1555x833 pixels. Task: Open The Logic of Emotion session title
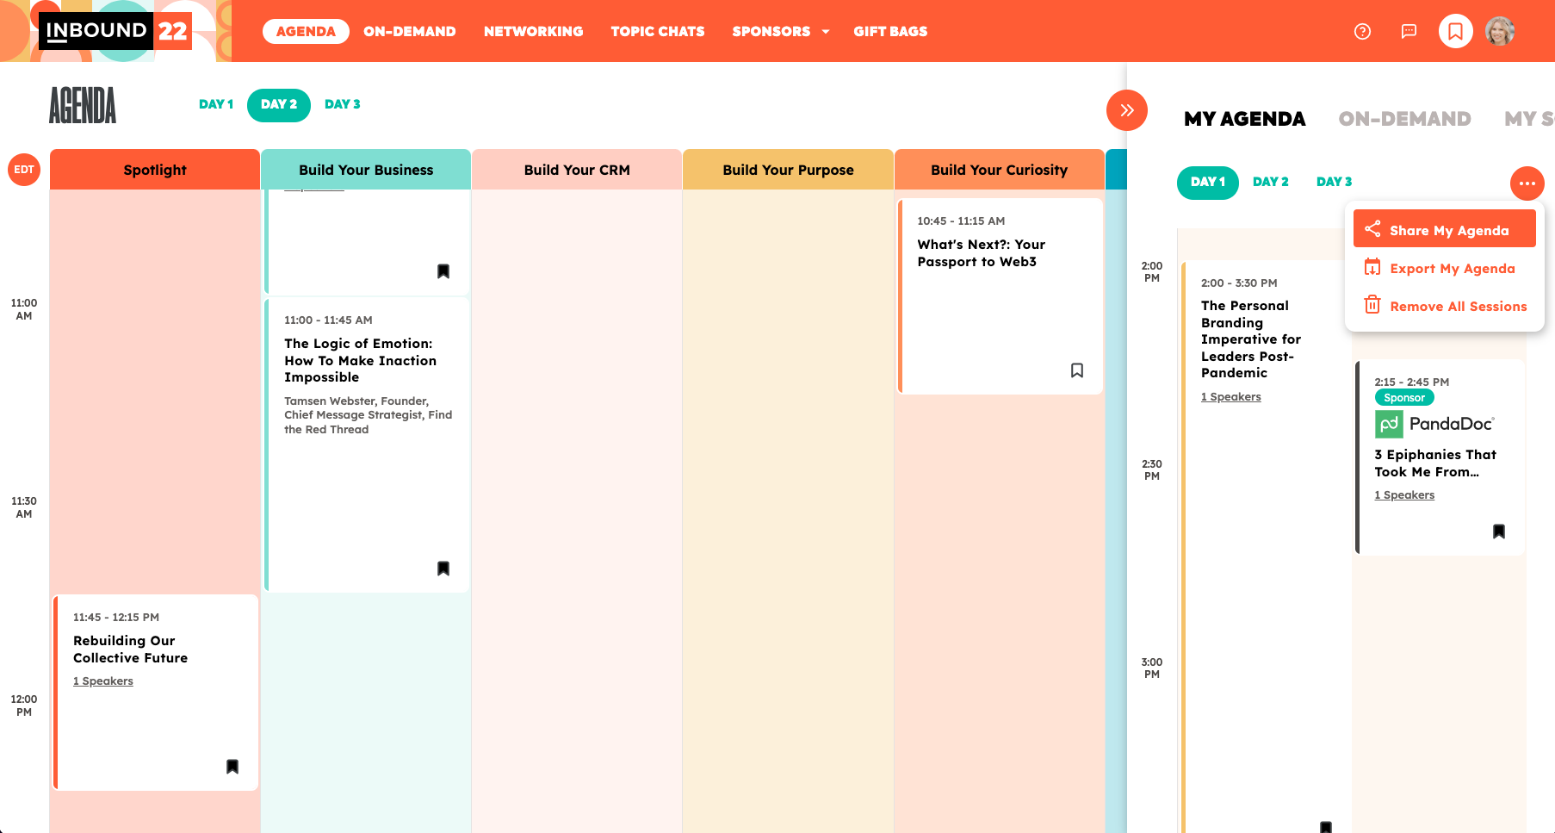pyautogui.click(x=360, y=360)
